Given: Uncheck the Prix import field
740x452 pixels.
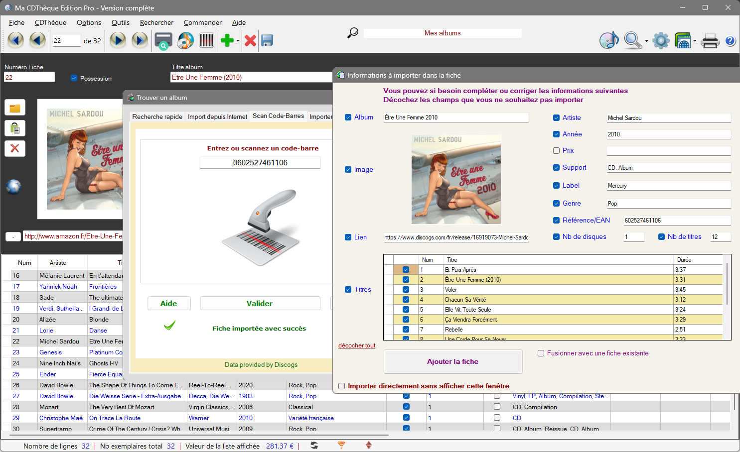Looking at the screenshot, I should [556, 150].
